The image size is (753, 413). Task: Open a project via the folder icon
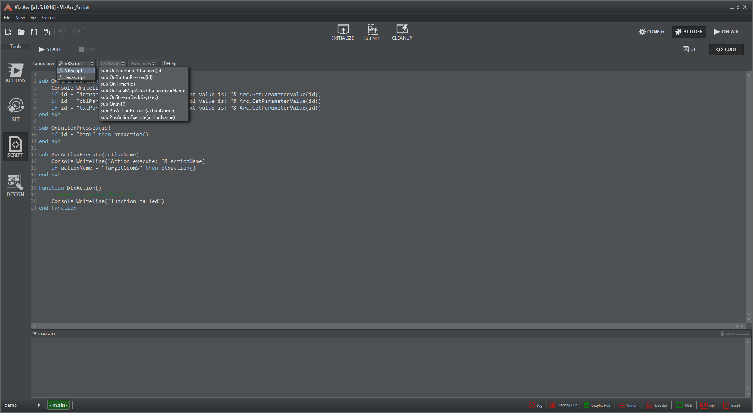(21, 32)
